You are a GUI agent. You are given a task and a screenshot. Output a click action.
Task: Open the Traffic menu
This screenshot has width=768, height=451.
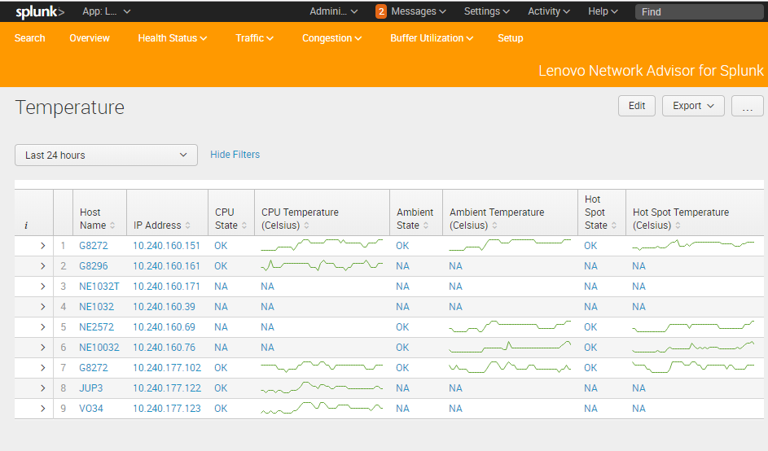tap(254, 38)
